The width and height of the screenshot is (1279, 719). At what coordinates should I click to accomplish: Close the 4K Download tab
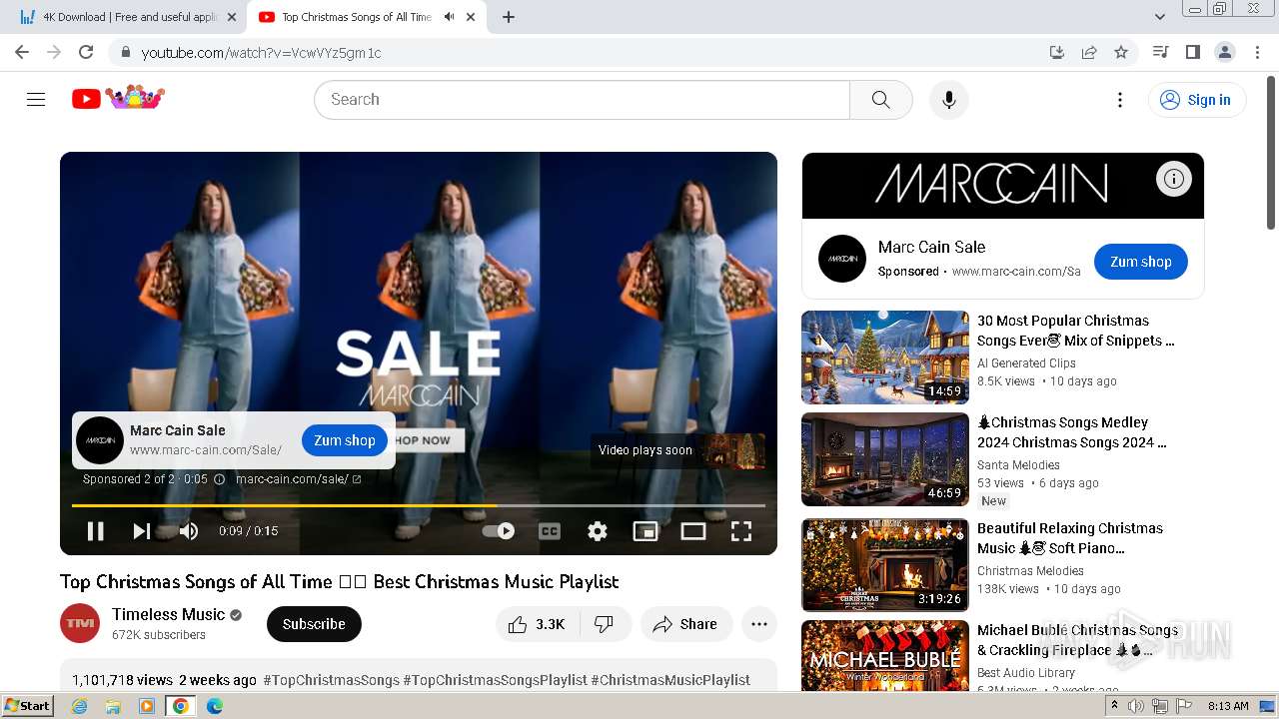[x=231, y=17]
